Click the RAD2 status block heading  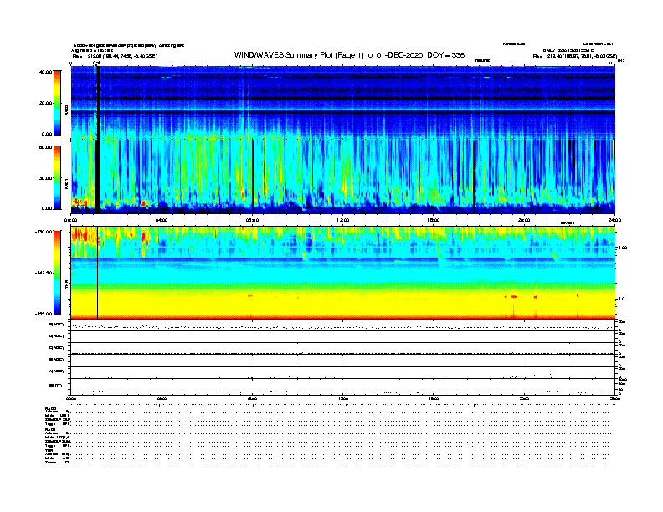coord(51,409)
